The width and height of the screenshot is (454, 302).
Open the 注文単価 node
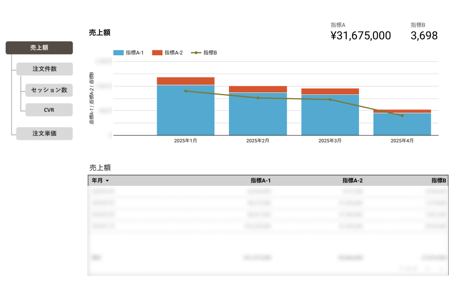pyautogui.click(x=44, y=134)
